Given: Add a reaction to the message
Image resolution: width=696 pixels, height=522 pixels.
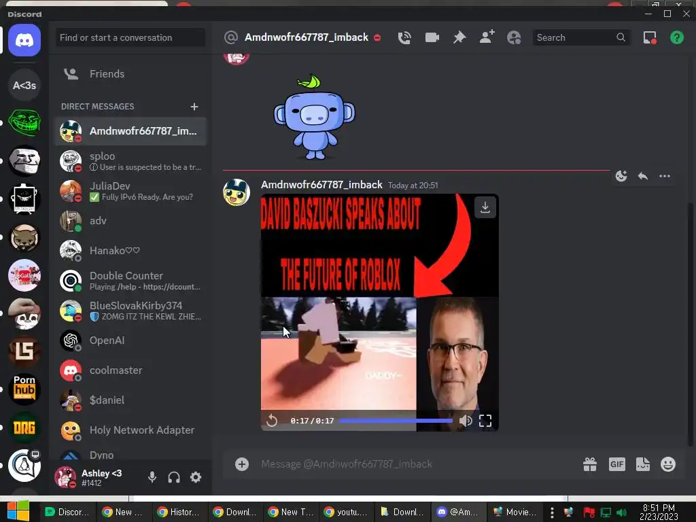Looking at the screenshot, I should pyautogui.click(x=621, y=176).
